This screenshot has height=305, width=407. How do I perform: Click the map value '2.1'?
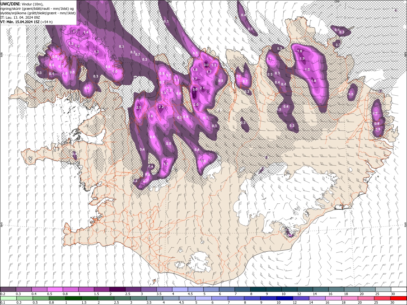point(202,88)
